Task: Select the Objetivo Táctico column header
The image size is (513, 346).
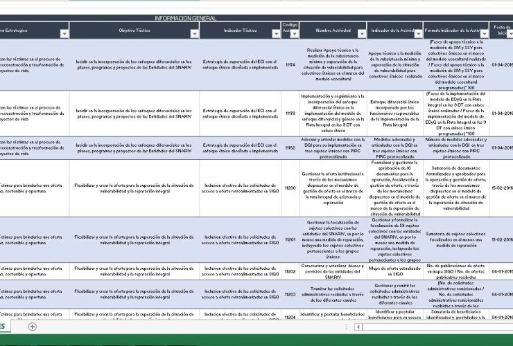Action: click(x=134, y=30)
